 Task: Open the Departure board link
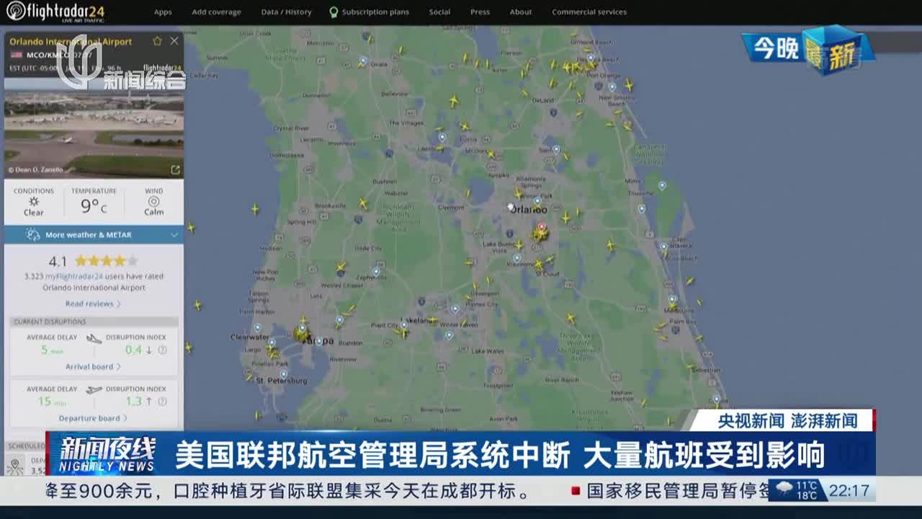pyautogui.click(x=93, y=418)
